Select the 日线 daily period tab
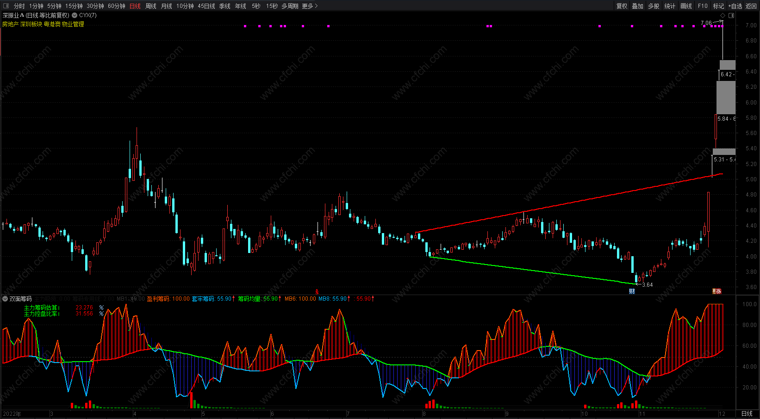The height and width of the screenshot is (419, 760). pyautogui.click(x=135, y=6)
